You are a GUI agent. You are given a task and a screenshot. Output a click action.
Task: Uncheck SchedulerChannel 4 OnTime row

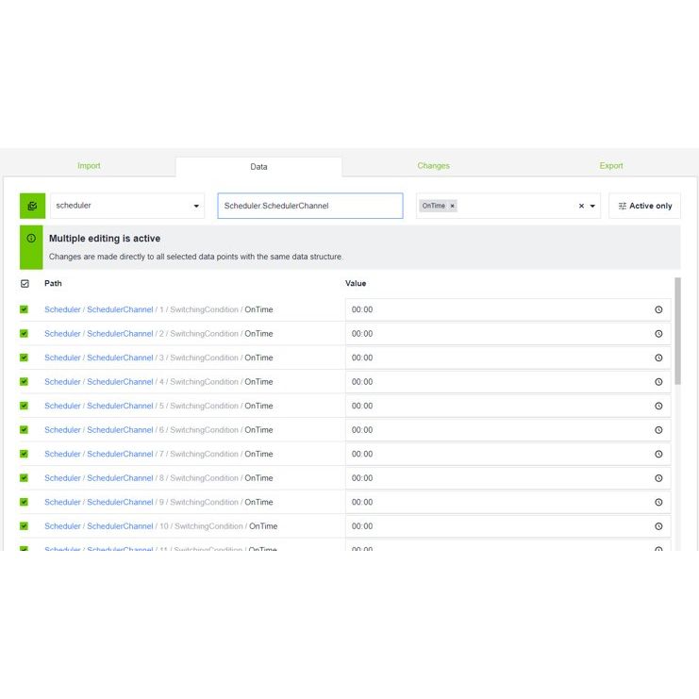25,382
